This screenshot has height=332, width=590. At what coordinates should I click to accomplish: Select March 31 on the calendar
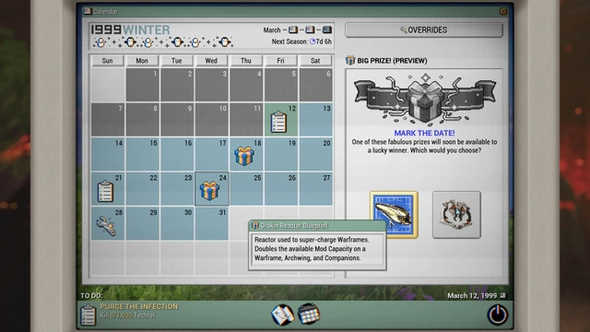point(211,223)
